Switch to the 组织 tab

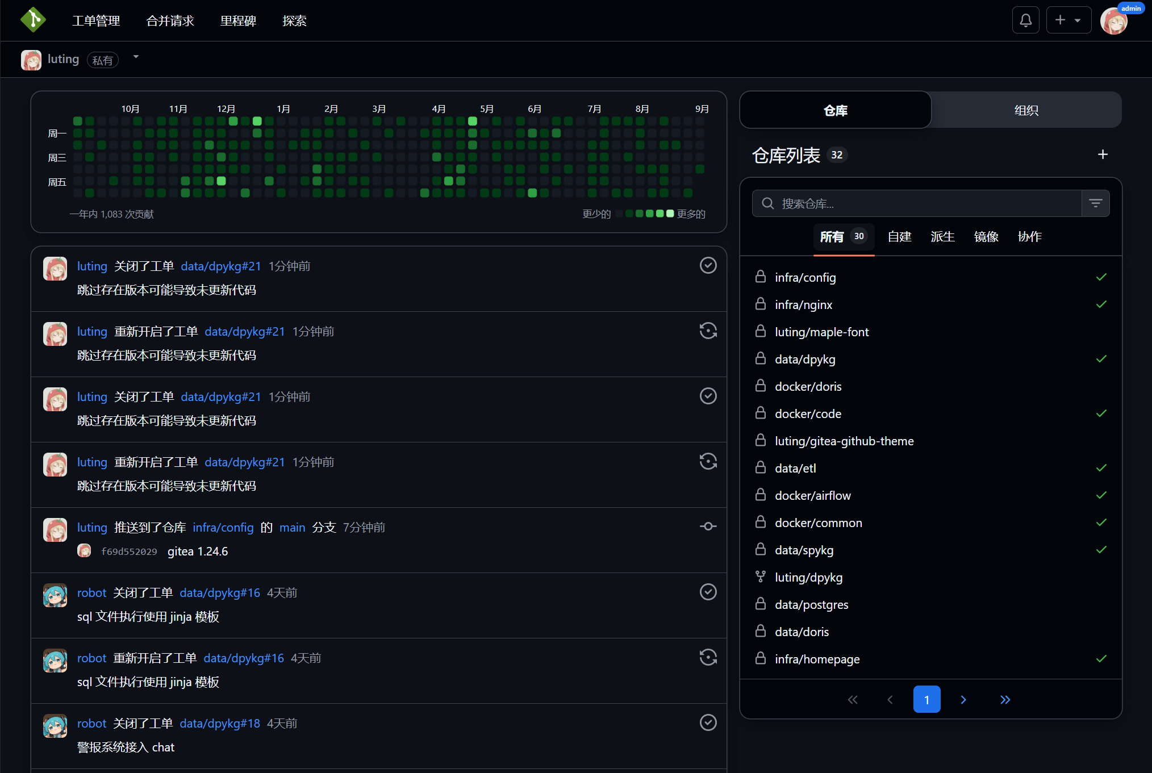click(1026, 110)
